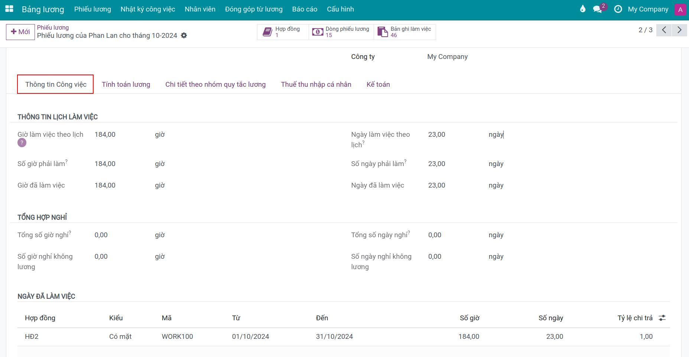This screenshot has height=357, width=689.
Task: Open the Kế toán tab
Action: (x=378, y=85)
